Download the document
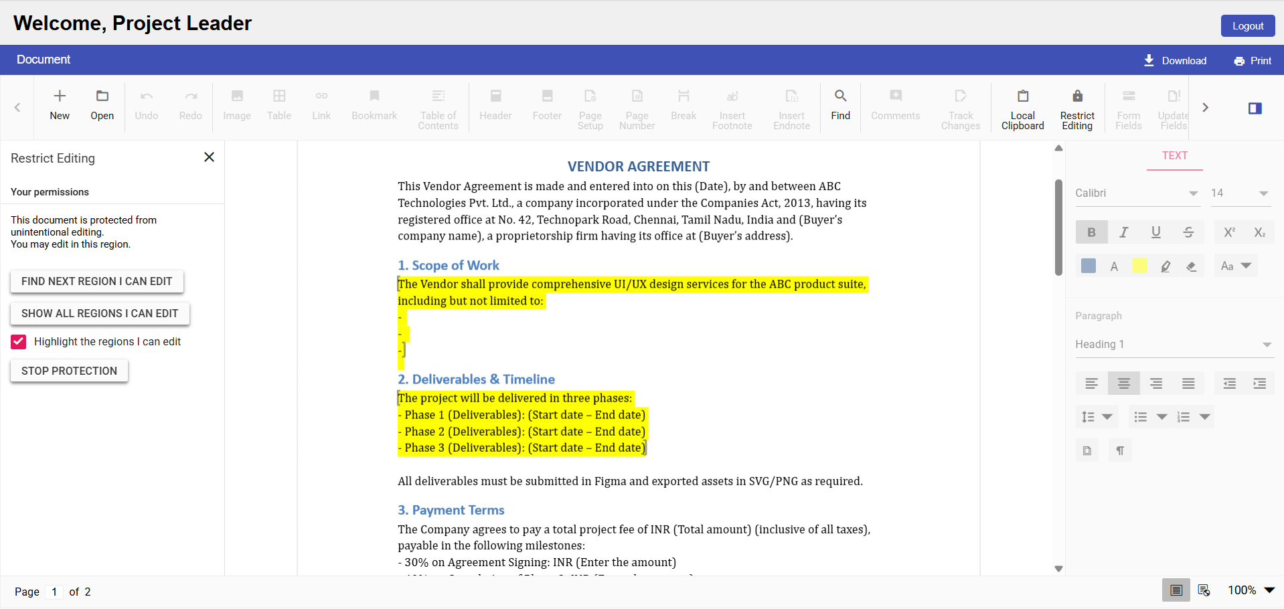Image resolution: width=1284 pixels, height=609 pixels. click(x=1175, y=61)
